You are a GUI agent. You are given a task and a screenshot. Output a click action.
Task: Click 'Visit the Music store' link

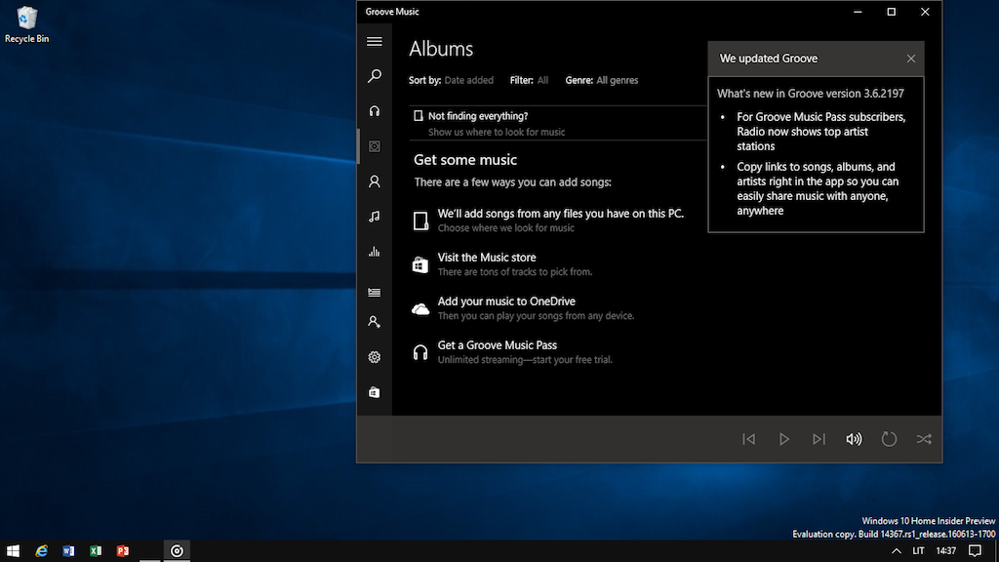tap(487, 258)
